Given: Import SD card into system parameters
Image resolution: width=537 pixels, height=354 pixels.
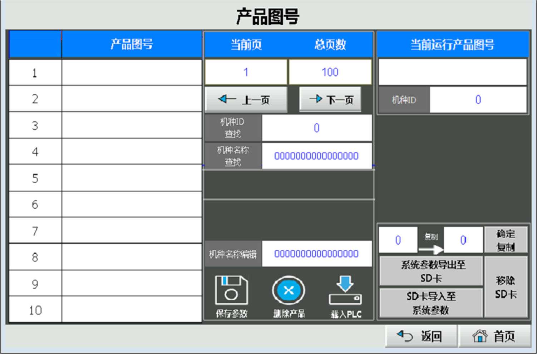Looking at the screenshot, I should tap(431, 303).
